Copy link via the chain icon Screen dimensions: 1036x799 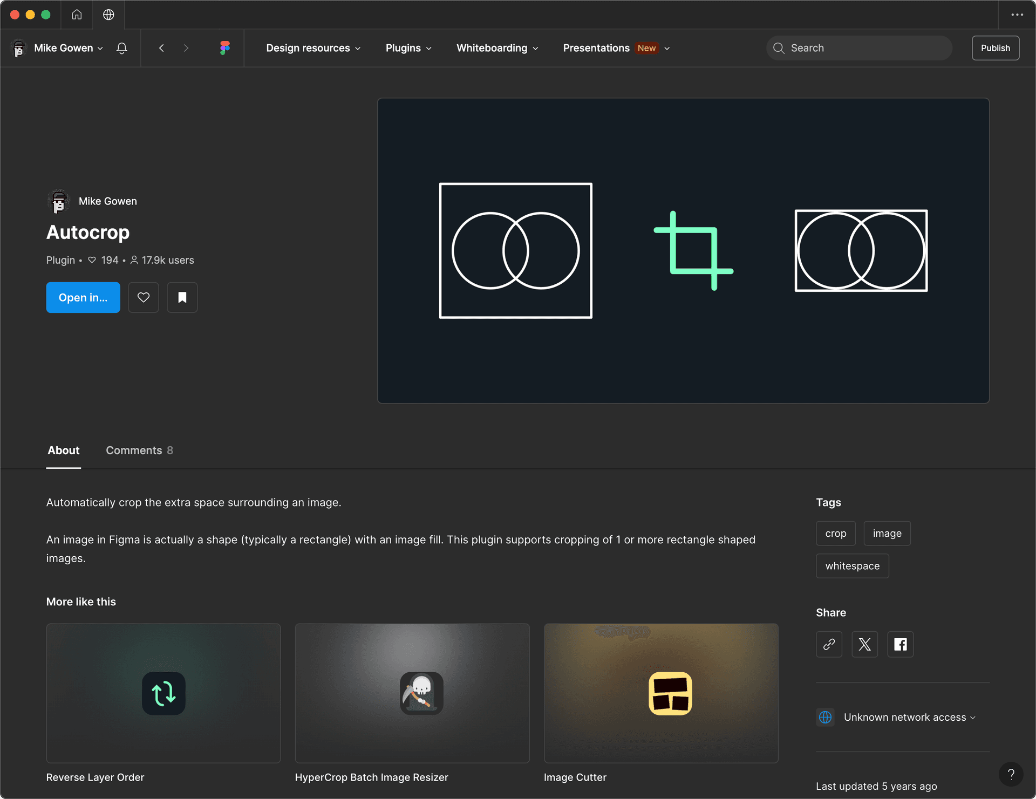point(829,644)
